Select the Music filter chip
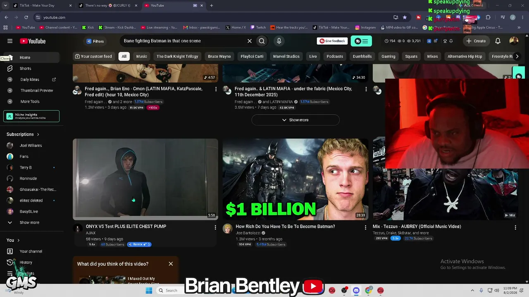The image size is (529, 297). coord(142,56)
